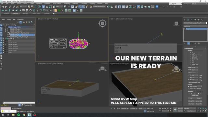Click the Fit alignment button

pyautogui.click(x=191, y=98)
